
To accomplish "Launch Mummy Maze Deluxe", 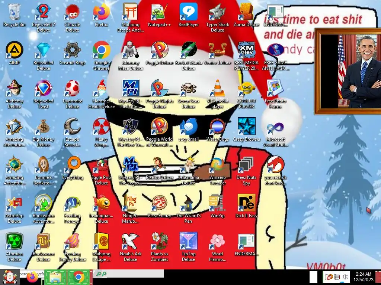I will (131, 56).
